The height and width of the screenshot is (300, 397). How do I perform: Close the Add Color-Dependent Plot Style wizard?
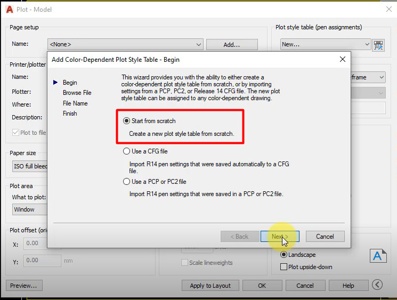click(342, 59)
